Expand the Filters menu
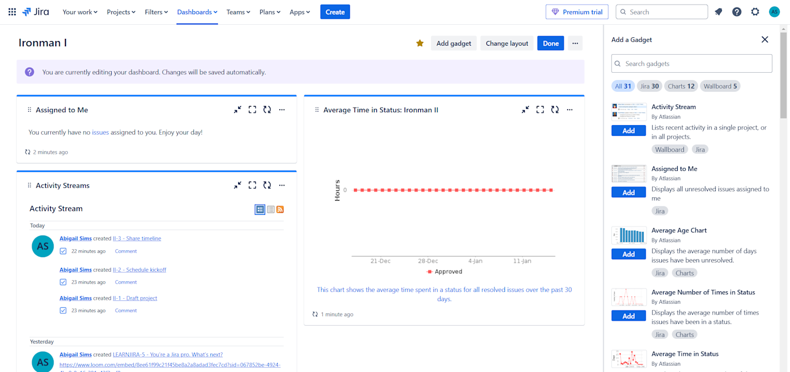The height and width of the screenshot is (372, 790). point(156,12)
